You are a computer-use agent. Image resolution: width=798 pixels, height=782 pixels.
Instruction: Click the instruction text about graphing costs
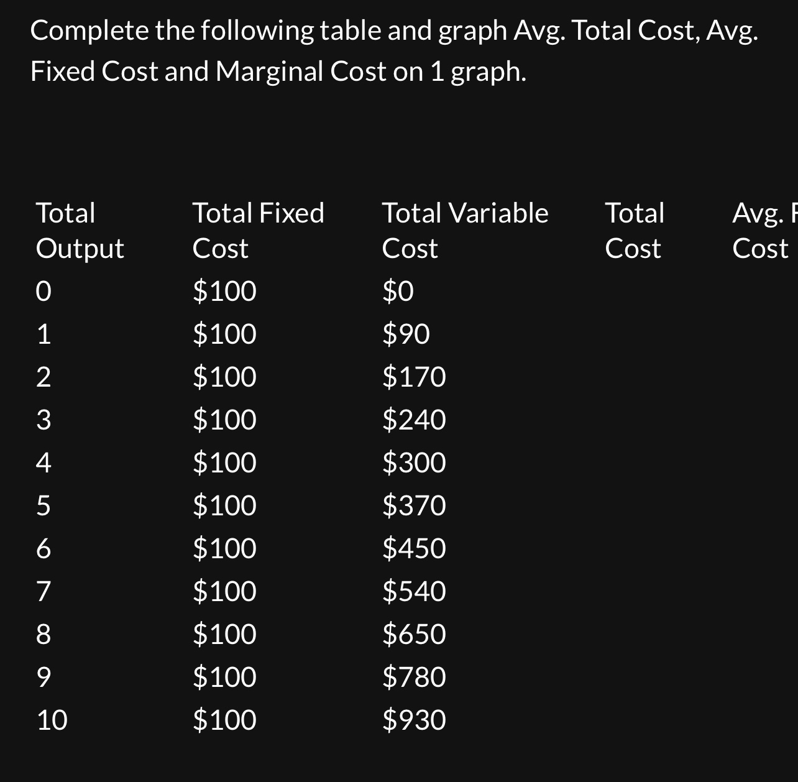(393, 51)
